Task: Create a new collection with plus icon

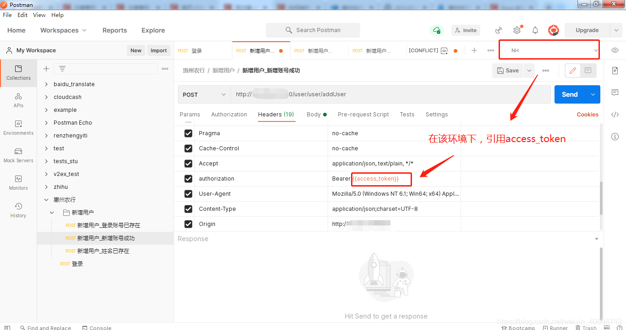Action: (x=46, y=69)
